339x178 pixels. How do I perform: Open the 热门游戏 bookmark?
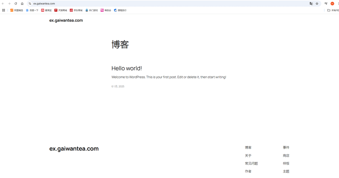(x=91, y=10)
